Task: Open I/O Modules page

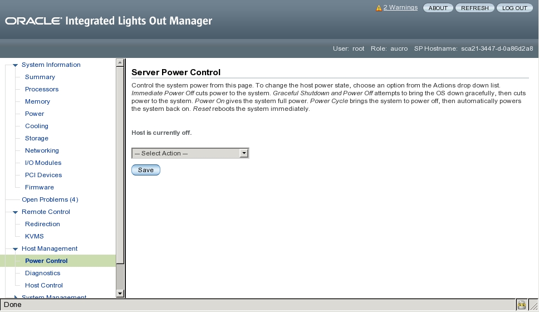Action: coord(43,163)
